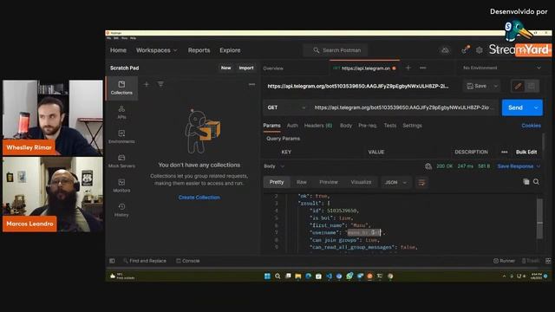Image resolution: width=555 pixels, height=312 pixels.
Task: Open a new request tab with plus icon
Action: point(408,68)
